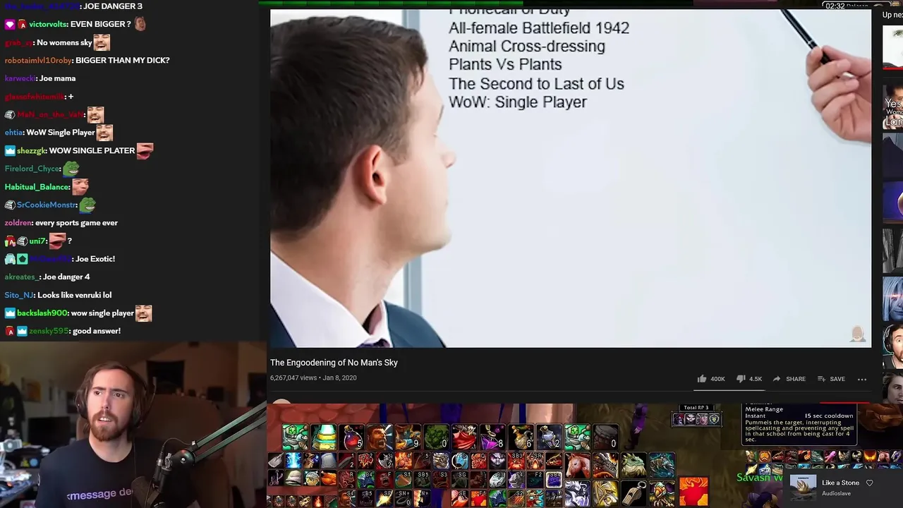The image size is (903, 508).
Task: Use the flask item with count 2
Action: pos(549,437)
